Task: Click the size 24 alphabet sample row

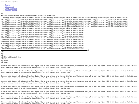Action: pyautogui.click(x=42, y=35)
